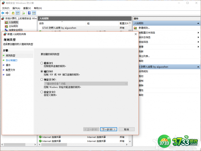This screenshot has height=151, width=201.
Task: Select the 程序(P) radio button
Action: (x=42, y=63)
